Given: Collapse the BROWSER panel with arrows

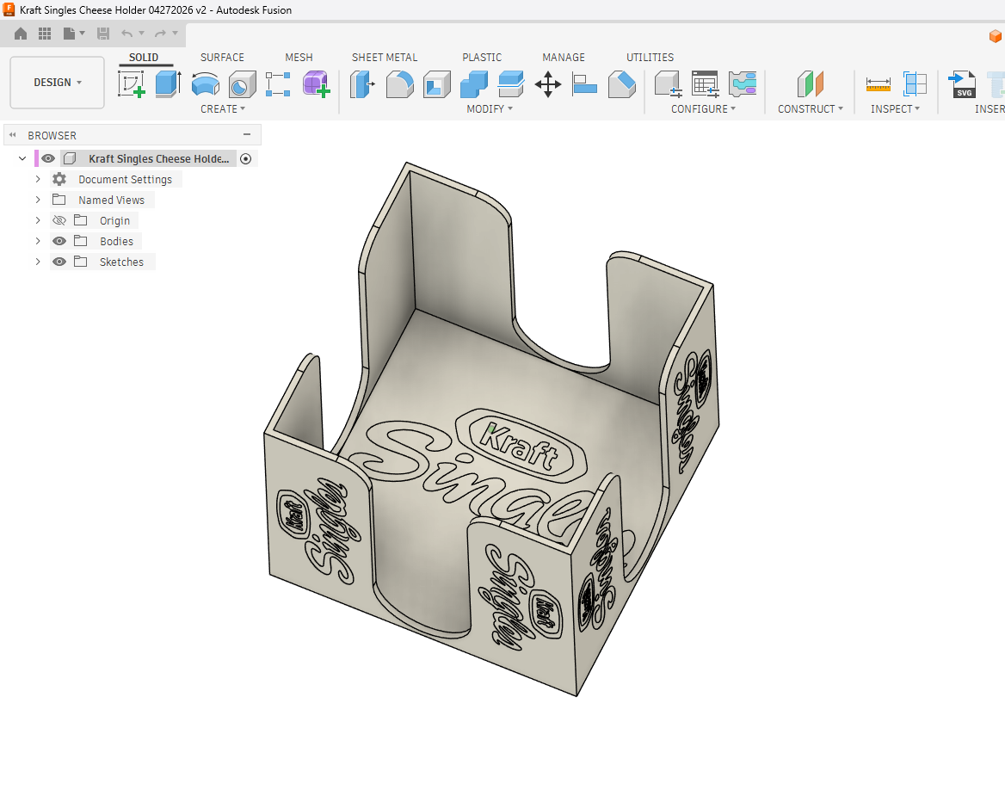Looking at the screenshot, I should [12, 135].
